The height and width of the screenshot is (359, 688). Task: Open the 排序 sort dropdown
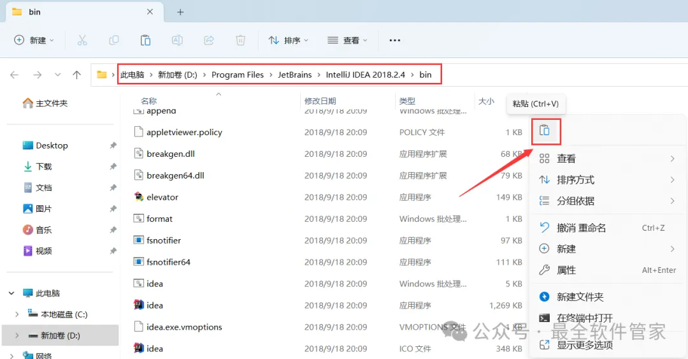point(289,40)
